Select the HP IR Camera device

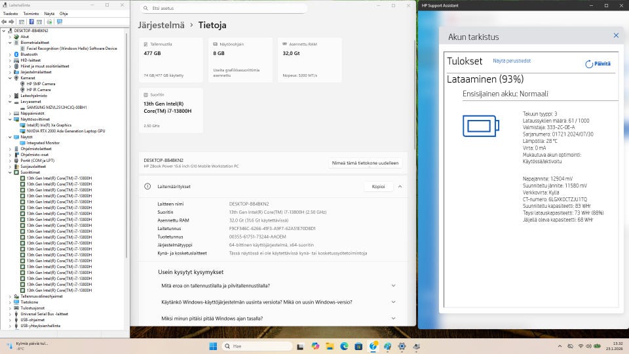(x=38, y=90)
